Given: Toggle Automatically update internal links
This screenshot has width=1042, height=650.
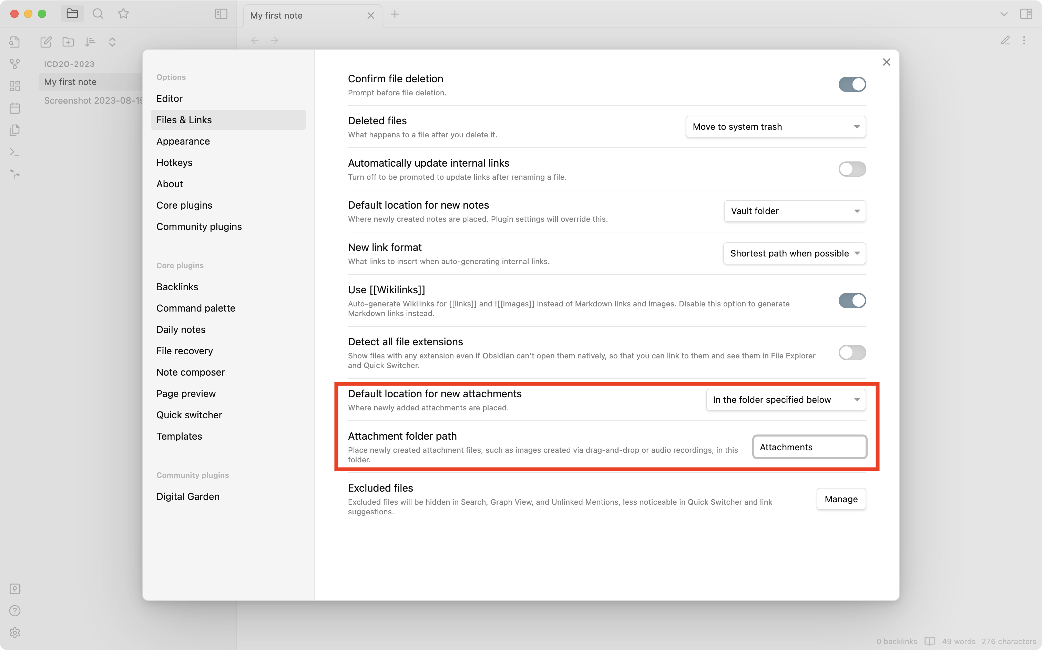Looking at the screenshot, I should click(x=852, y=168).
